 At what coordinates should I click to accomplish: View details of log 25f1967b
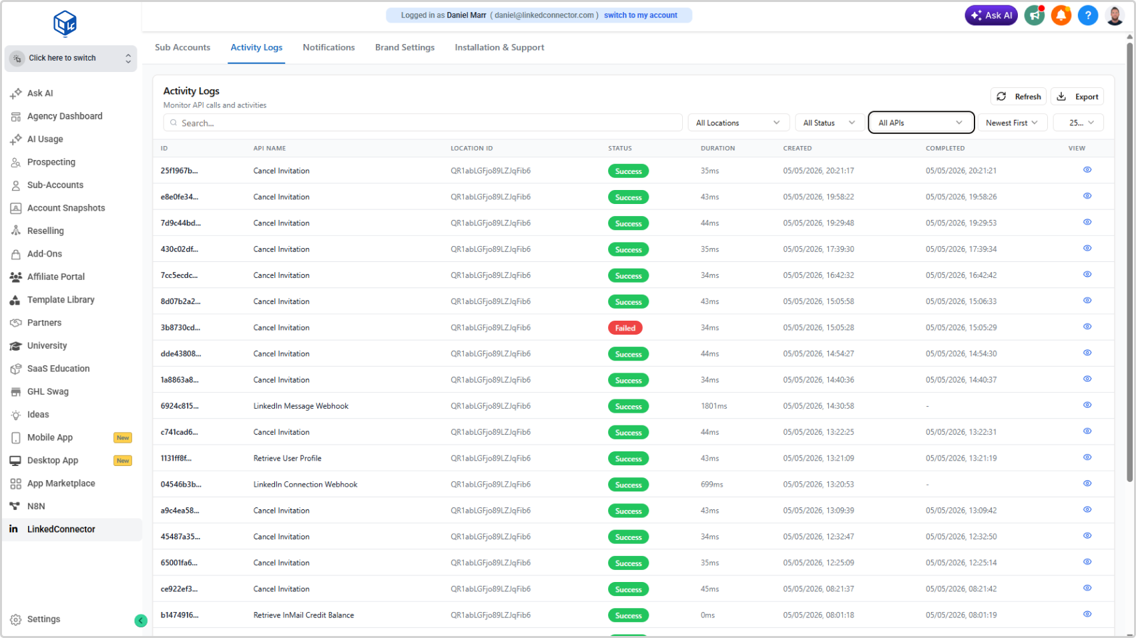tap(1087, 170)
